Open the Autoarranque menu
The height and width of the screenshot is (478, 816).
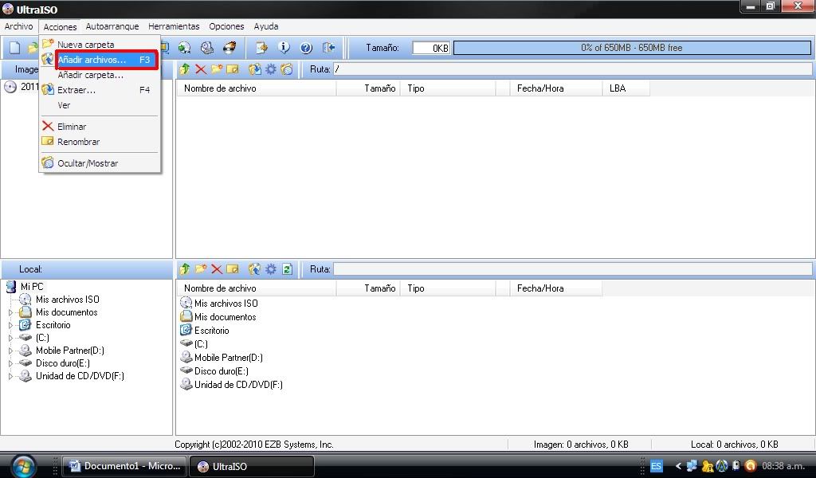click(x=112, y=26)
